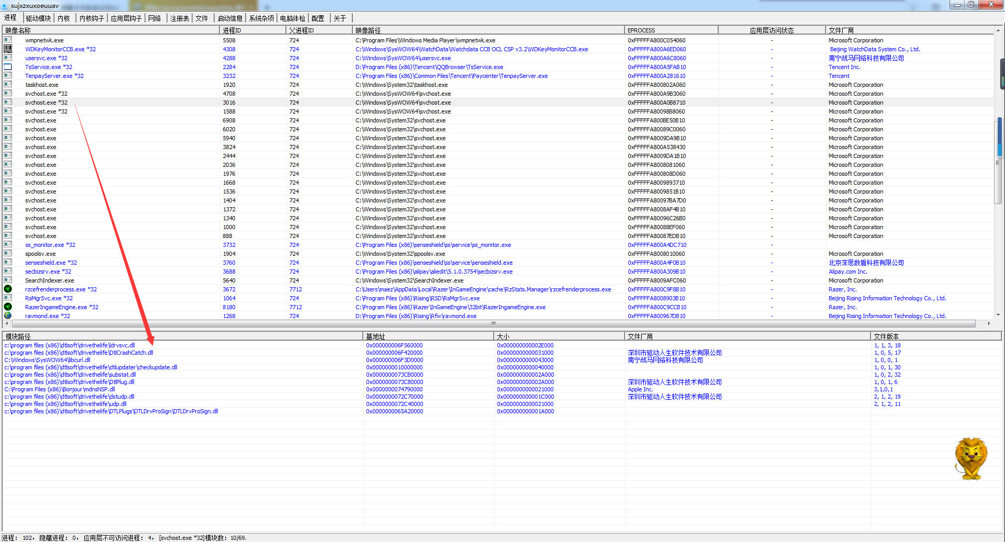This screenshot has width=1005, height=542.
Task: Click the secbizsrv.exe process icon
Action: (8, 272)
